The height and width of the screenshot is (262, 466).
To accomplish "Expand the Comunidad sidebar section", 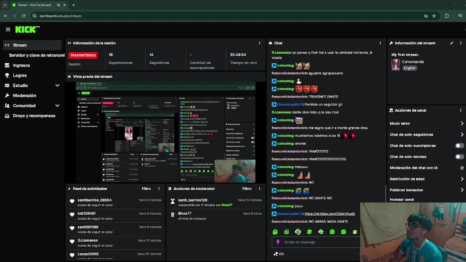I will tap(57, 106).
